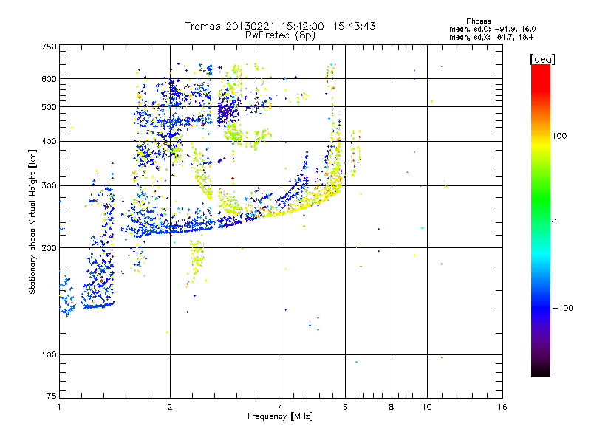Click the y-axis tick label '200'

point(49,248)
